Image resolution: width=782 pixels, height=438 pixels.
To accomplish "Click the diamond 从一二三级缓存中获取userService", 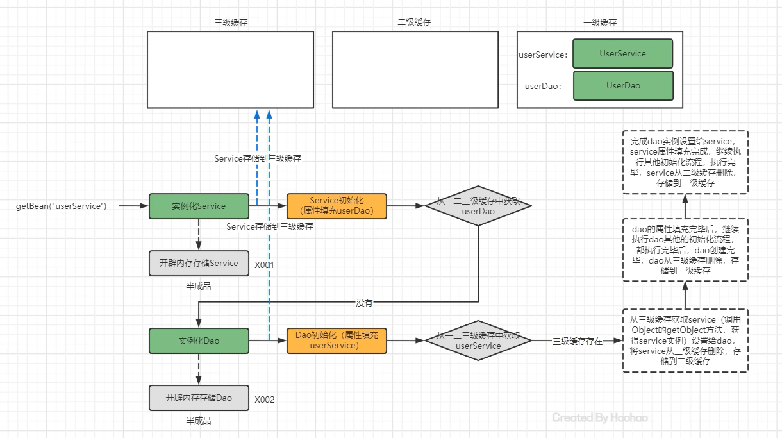I will click(478, 341).
